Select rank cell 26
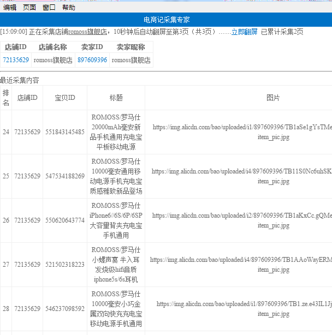The width and height of the screenshot is (332, 335). (6, 220)
